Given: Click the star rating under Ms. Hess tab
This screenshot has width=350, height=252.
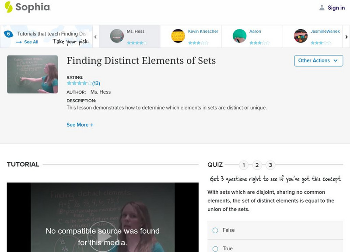Looking at the screenshot, I should click(137, 43).
